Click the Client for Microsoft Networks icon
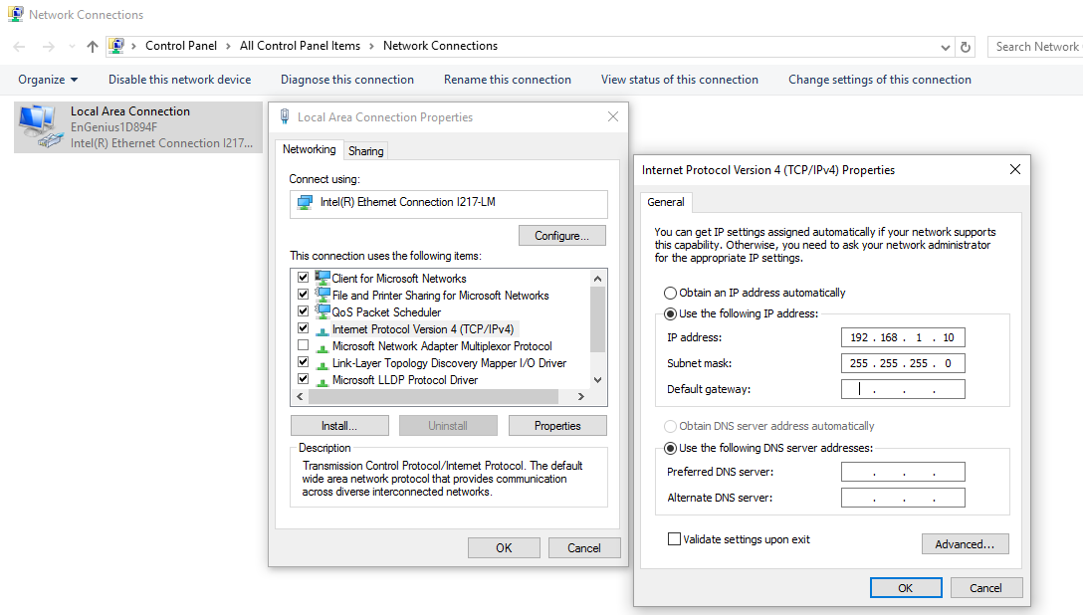Viewport: 1083px width, 615px height. 323,278
